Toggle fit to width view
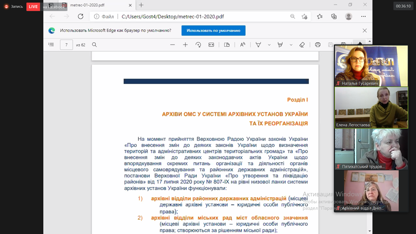The image size is (416, 234). click(x=211, y=45)
